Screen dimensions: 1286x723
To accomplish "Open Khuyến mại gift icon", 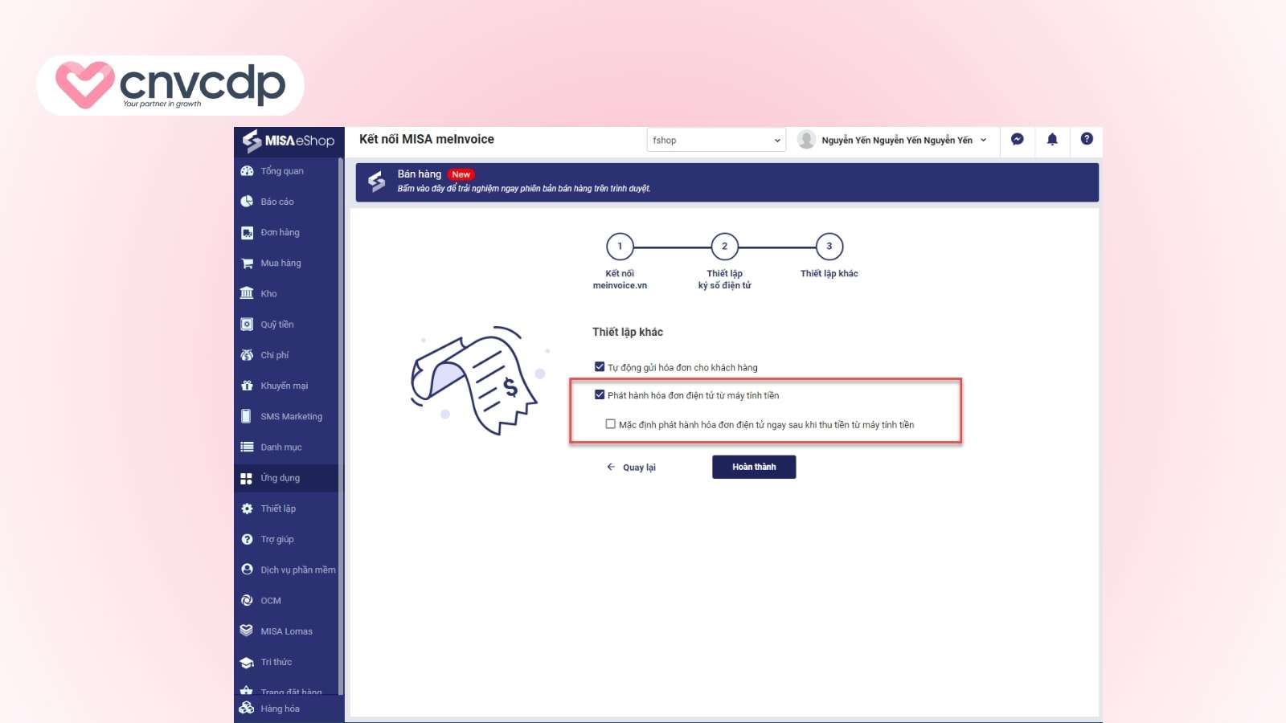I will tap(247, 386).
